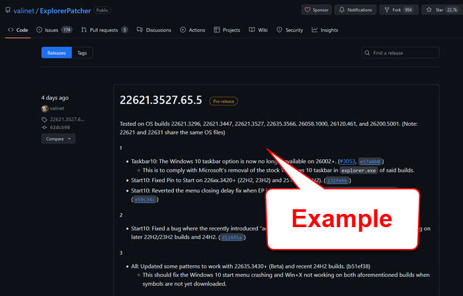Click the '4 days ago' timestamp
Viewport: 463px width, 296px height.
[55, 97]
